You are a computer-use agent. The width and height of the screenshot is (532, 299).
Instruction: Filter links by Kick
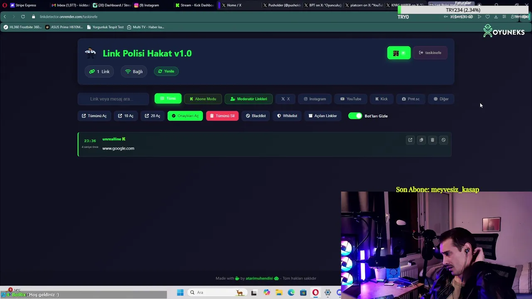pos(381,99)
